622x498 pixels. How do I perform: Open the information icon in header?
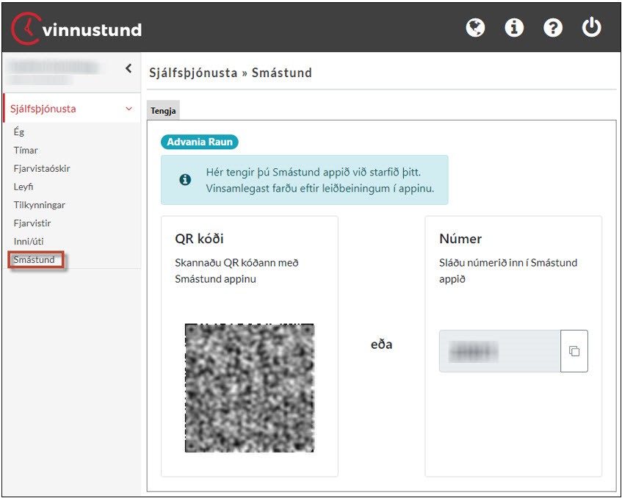click(514, 28)
